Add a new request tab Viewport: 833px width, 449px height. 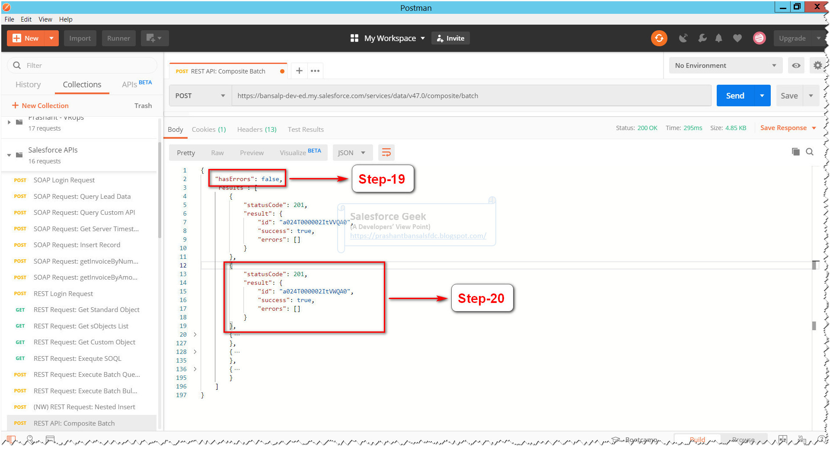299,71
